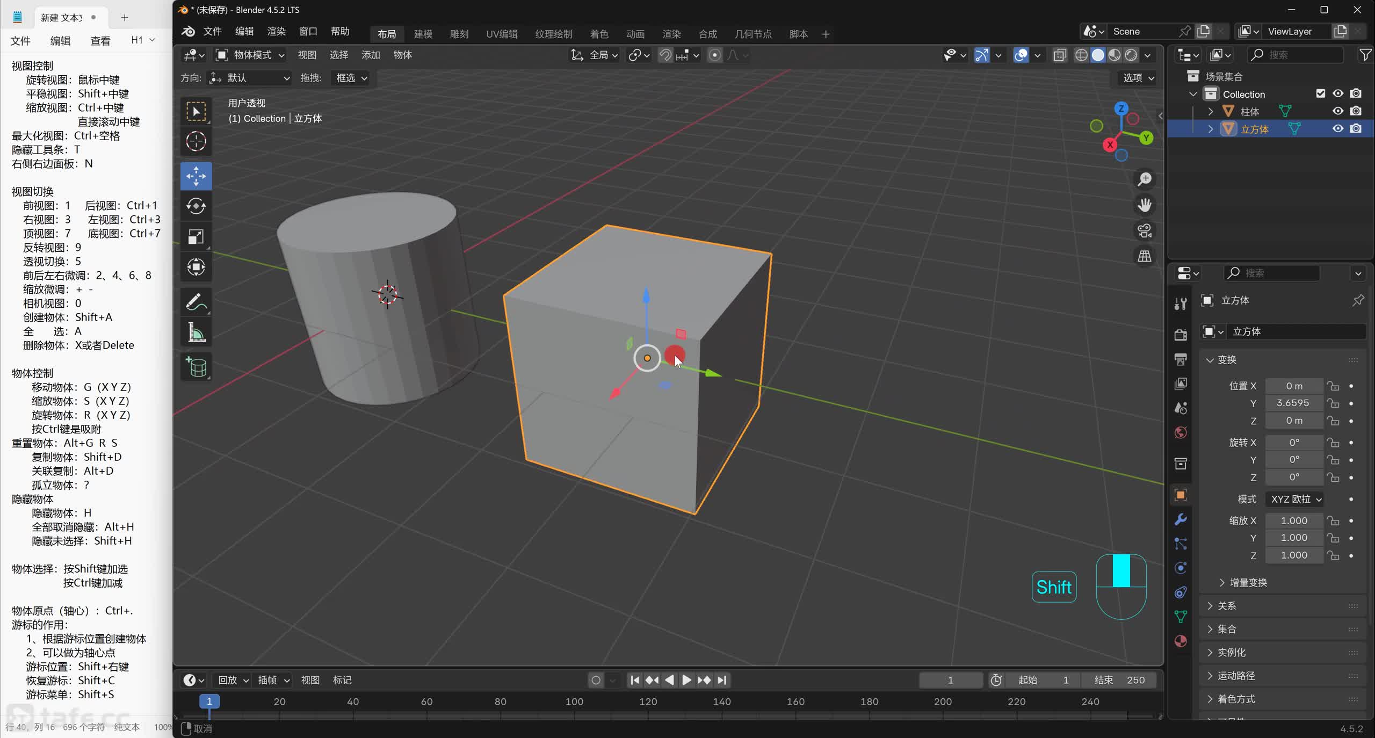The height and width of the screenshot is (738, 1375).
Task: Expand the 关系 panel
Action: point(1227,606)
